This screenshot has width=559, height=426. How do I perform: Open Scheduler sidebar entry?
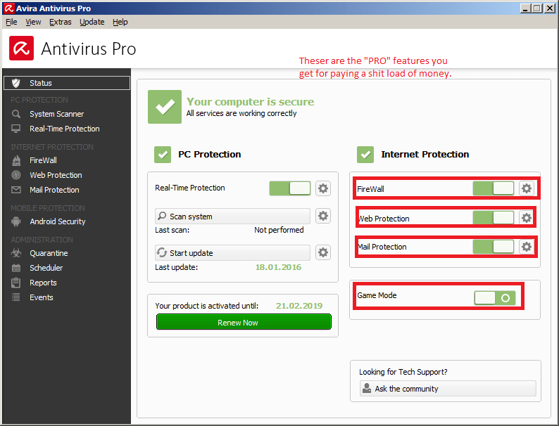click(46, 268)
